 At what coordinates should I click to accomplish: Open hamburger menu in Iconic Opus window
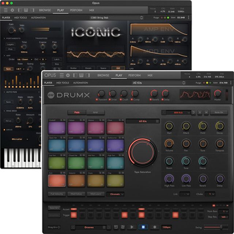[6, 10]
